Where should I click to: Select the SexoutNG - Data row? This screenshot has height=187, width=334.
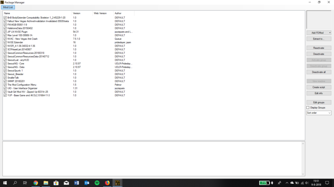click(x=16, y=67)
